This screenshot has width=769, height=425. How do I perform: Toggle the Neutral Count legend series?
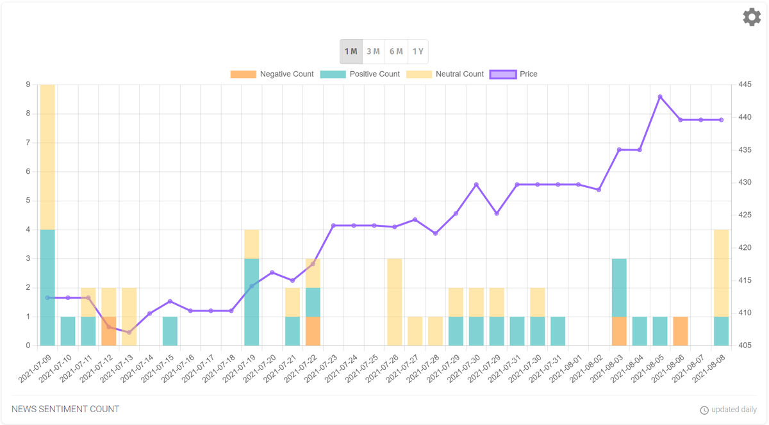click(x=445, y=74)
